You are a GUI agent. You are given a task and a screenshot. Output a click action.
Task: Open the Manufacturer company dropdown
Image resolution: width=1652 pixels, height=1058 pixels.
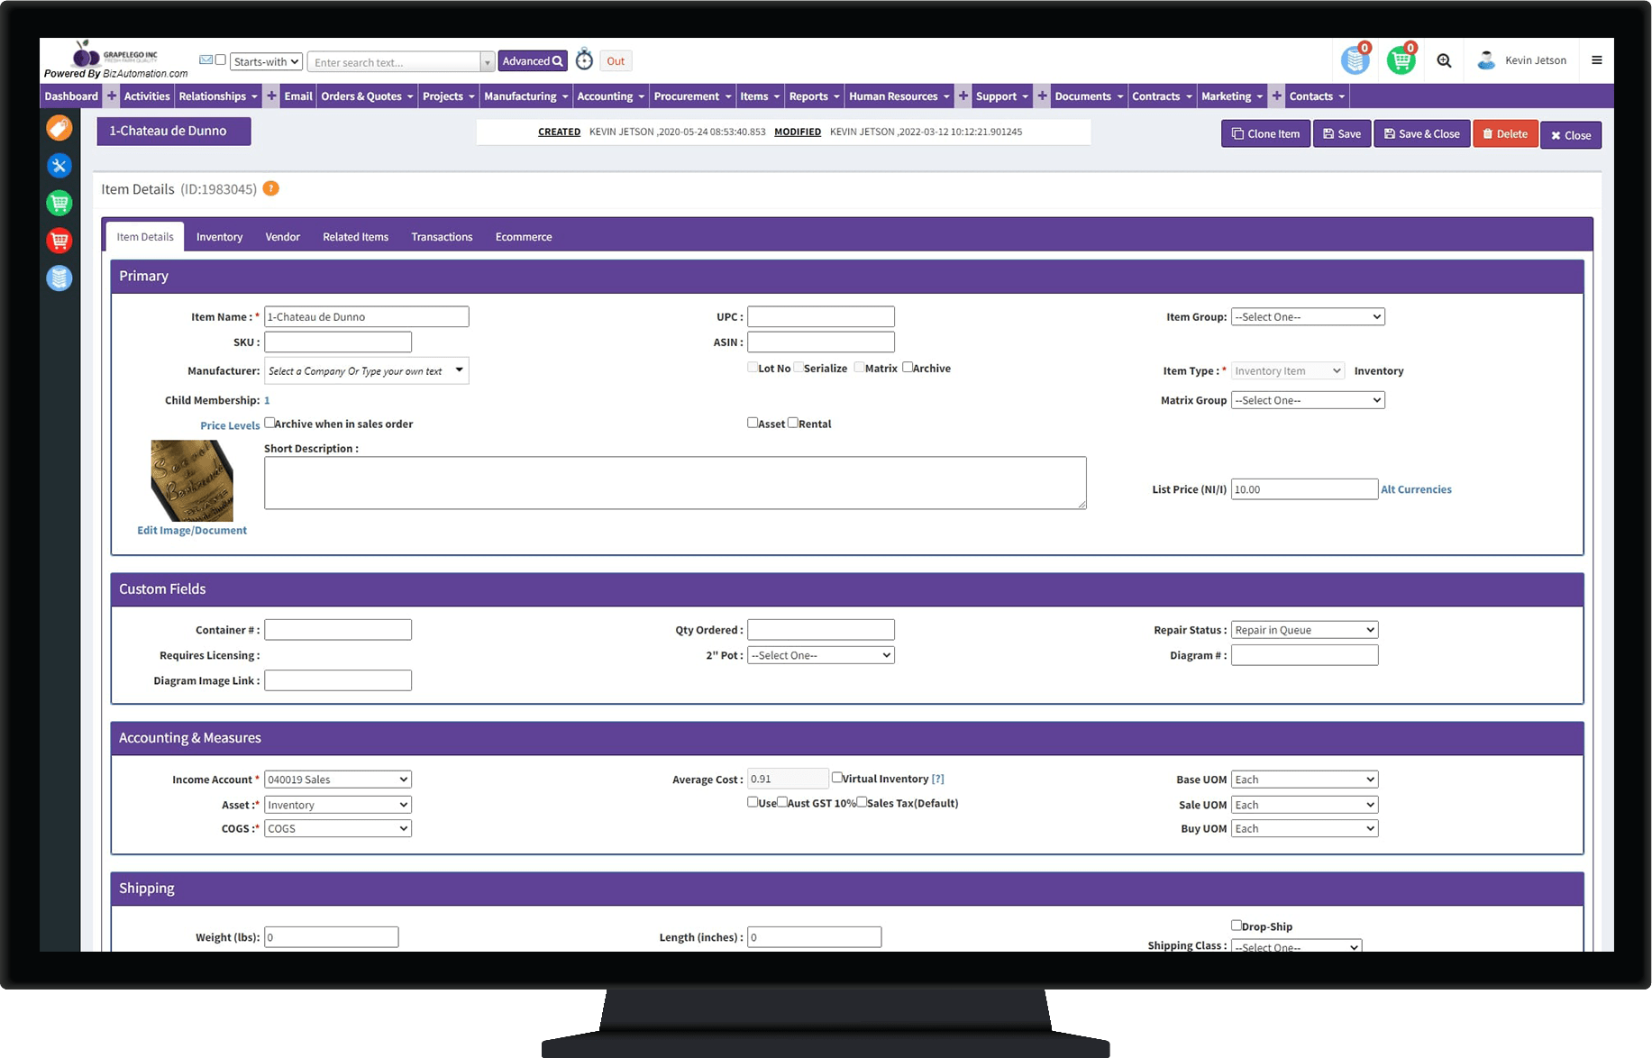click(366, 370)
